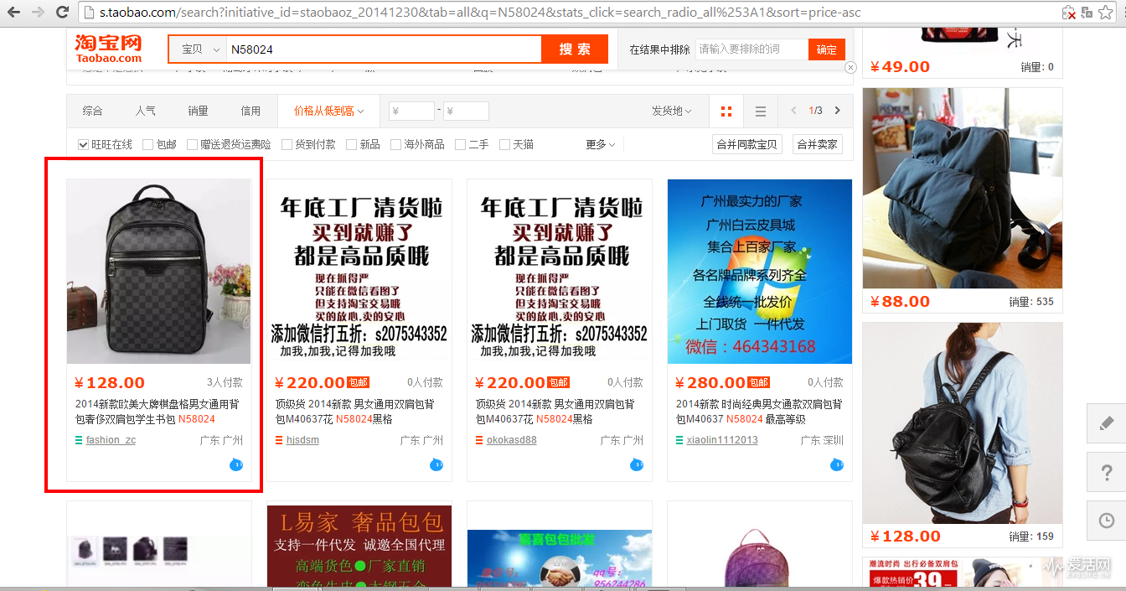Sort results by 销量 tab
Screen dimensions: 1126x591
[x=198, y=111]
